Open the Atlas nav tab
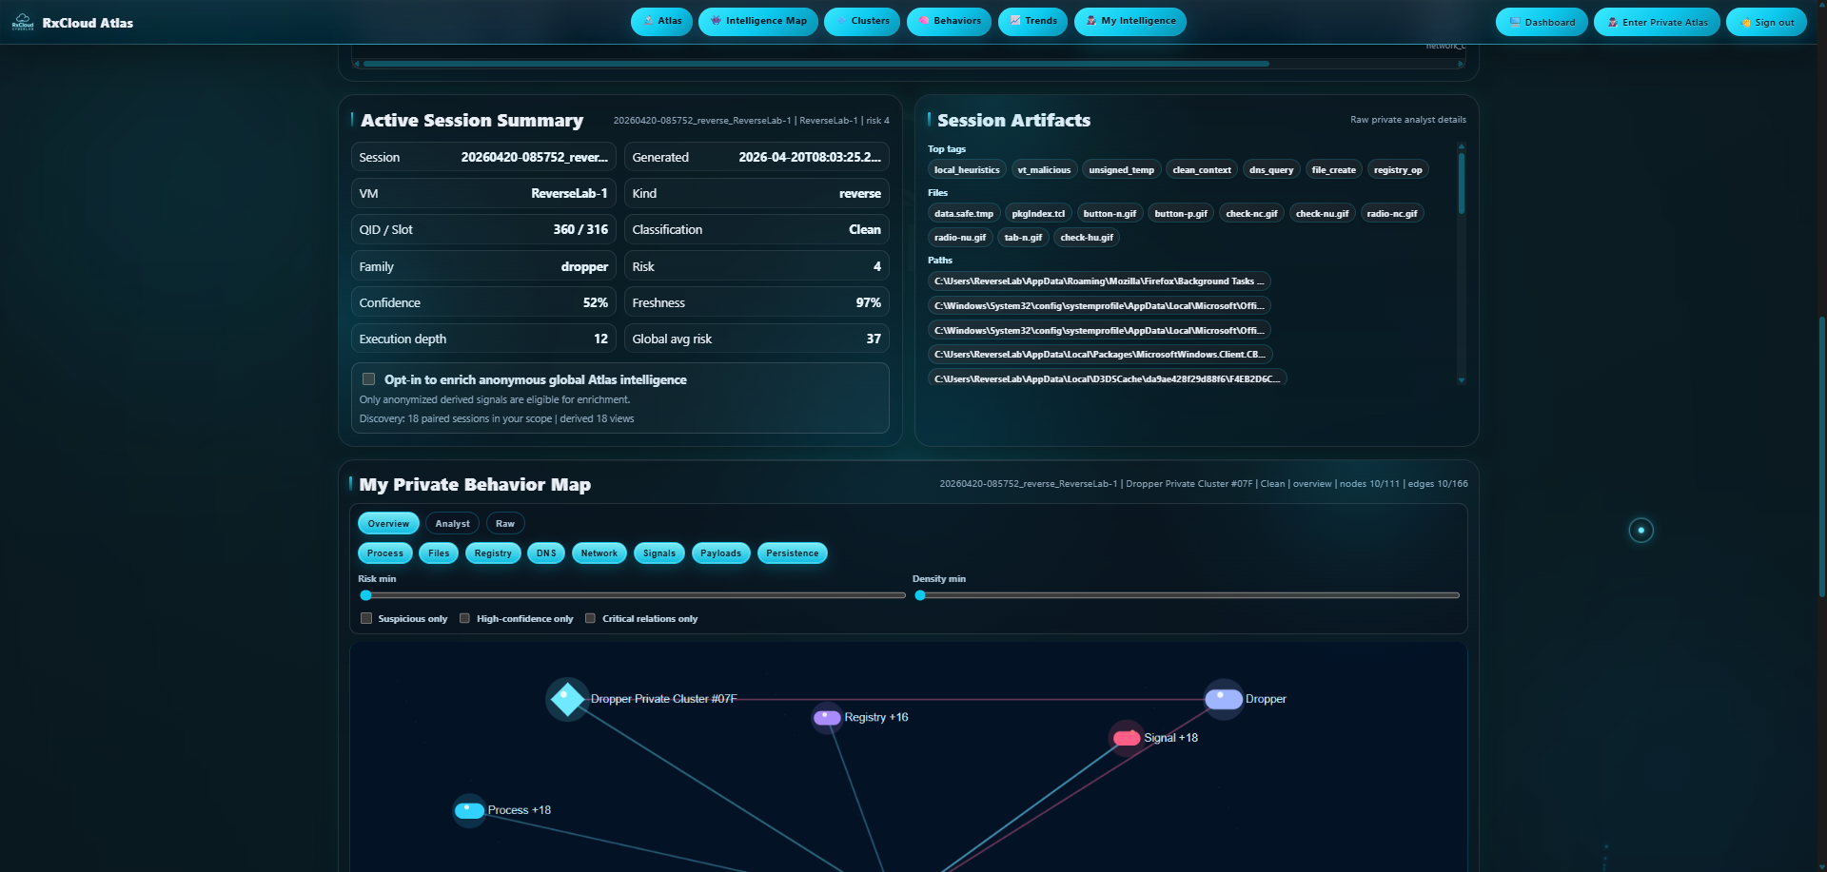This screenshot has height=872, width=1827. coord(662,22)
